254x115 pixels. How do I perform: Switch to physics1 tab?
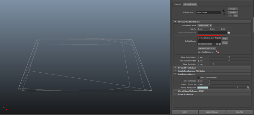tap(177, 4)
